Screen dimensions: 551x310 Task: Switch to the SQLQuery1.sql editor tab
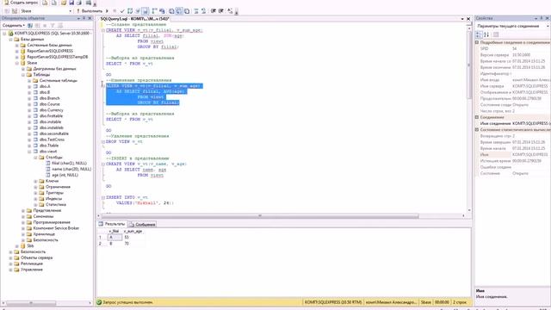pyautogui.click(x=134, y=19)
